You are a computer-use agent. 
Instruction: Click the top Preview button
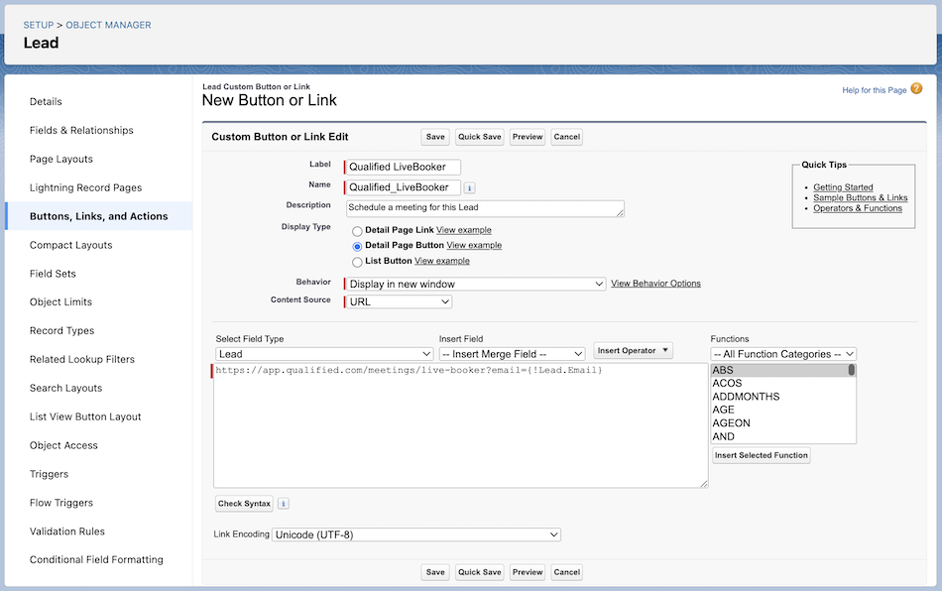[x=528, y=137]
